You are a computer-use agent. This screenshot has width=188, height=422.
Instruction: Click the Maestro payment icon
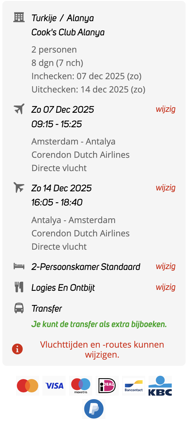pyautogui.click(x=80, y=385)
